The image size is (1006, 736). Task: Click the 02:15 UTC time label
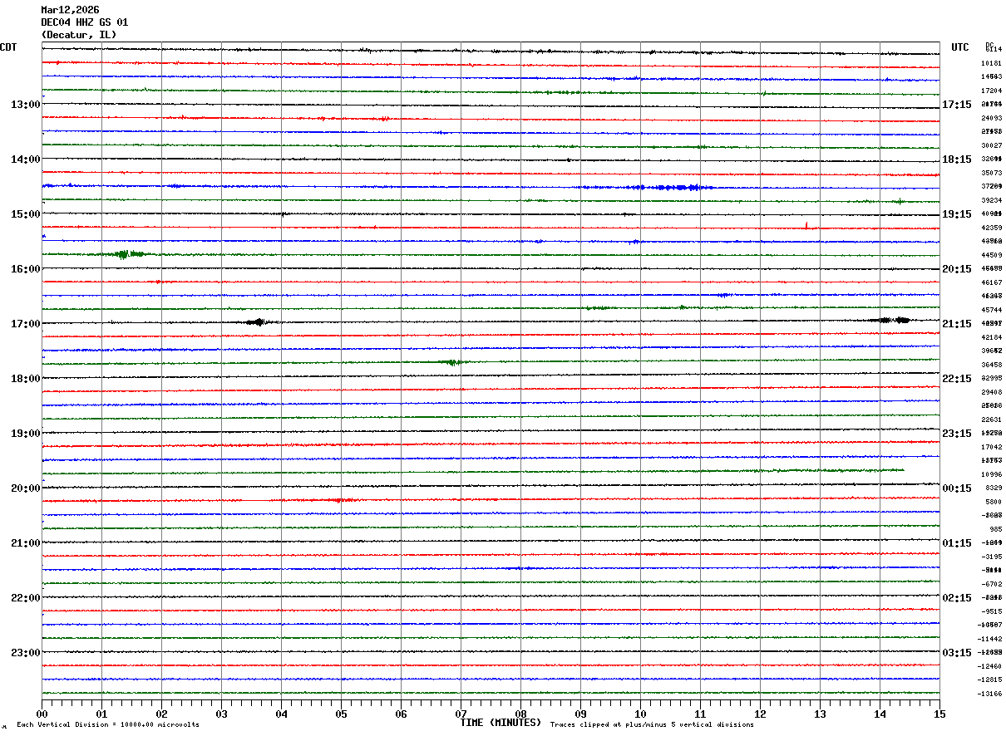pyautogui.click(x=957, y=598)
